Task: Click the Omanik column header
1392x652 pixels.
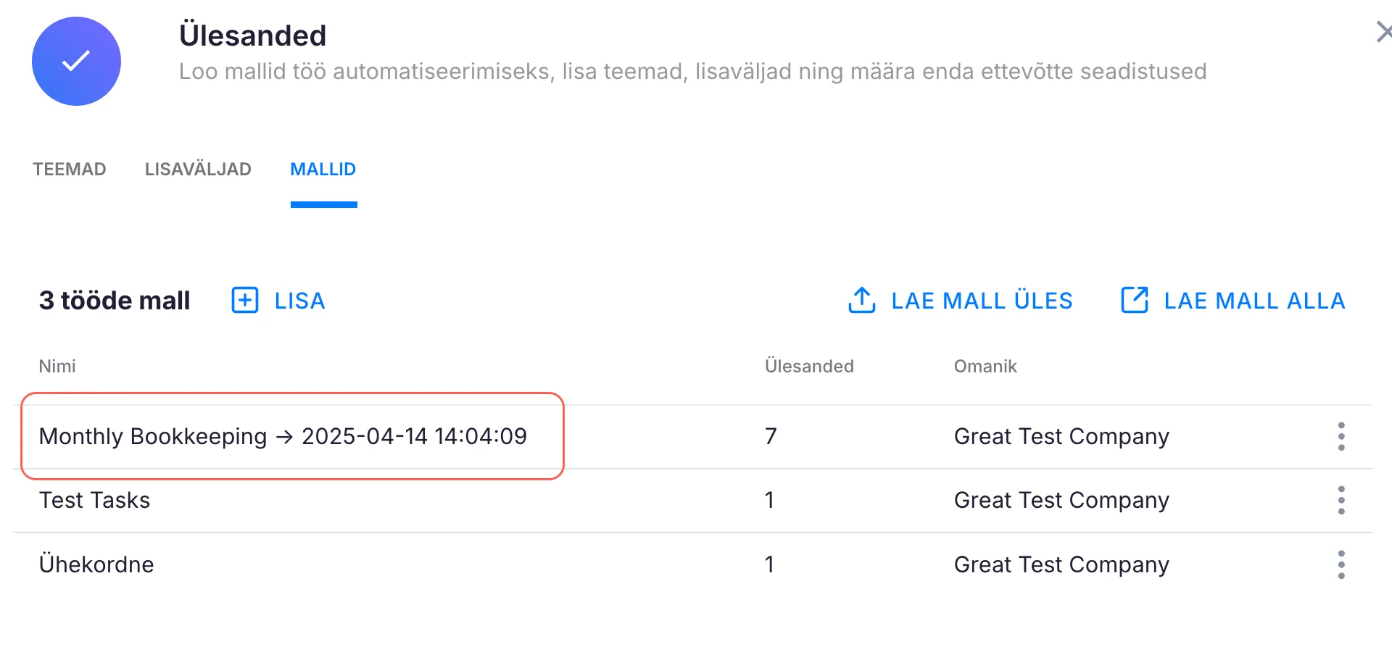Action: click(985, 367)
